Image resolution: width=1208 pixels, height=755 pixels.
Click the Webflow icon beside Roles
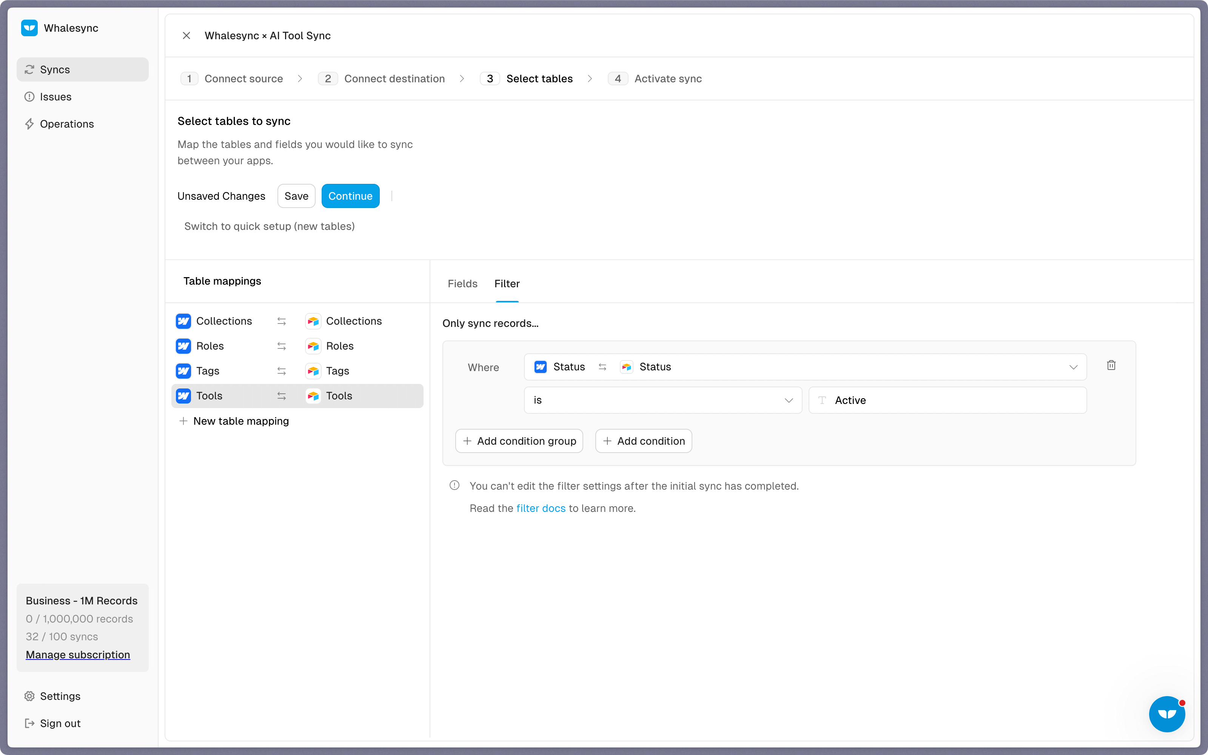(x=183, y=346)
